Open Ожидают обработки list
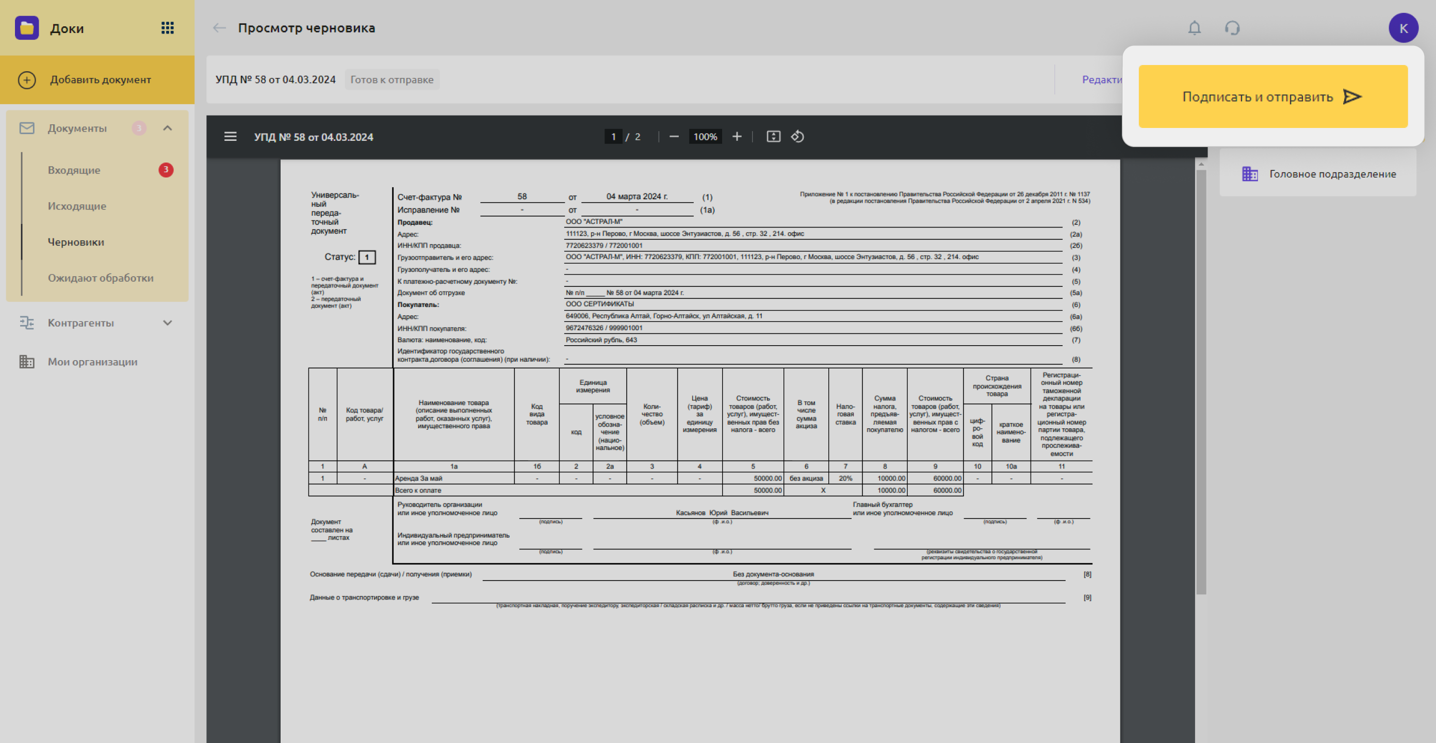1436x743 pixels. tap(101, 278)
